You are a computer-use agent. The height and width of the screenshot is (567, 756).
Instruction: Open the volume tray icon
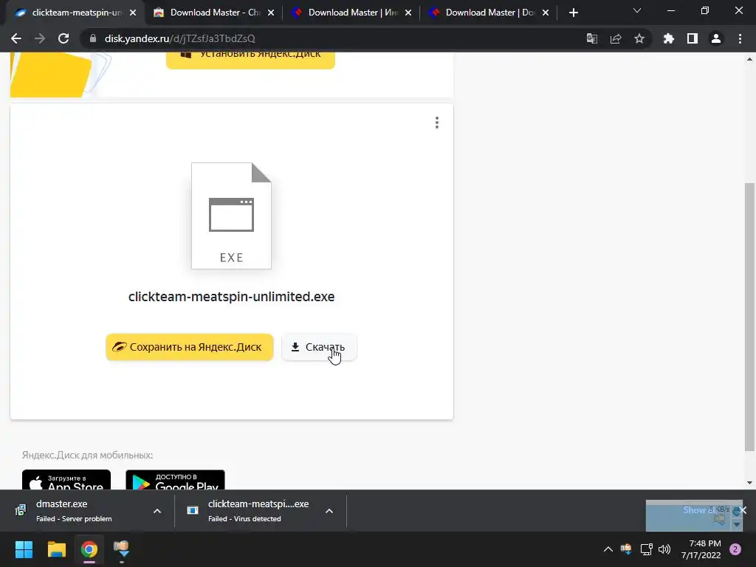pos(664,549)
